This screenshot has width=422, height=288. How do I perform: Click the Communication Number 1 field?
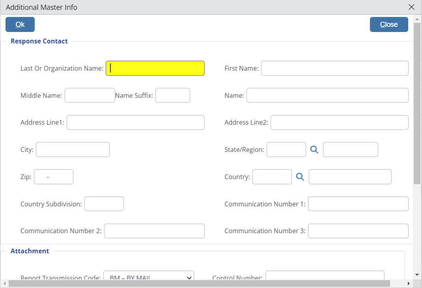(358, 204)
